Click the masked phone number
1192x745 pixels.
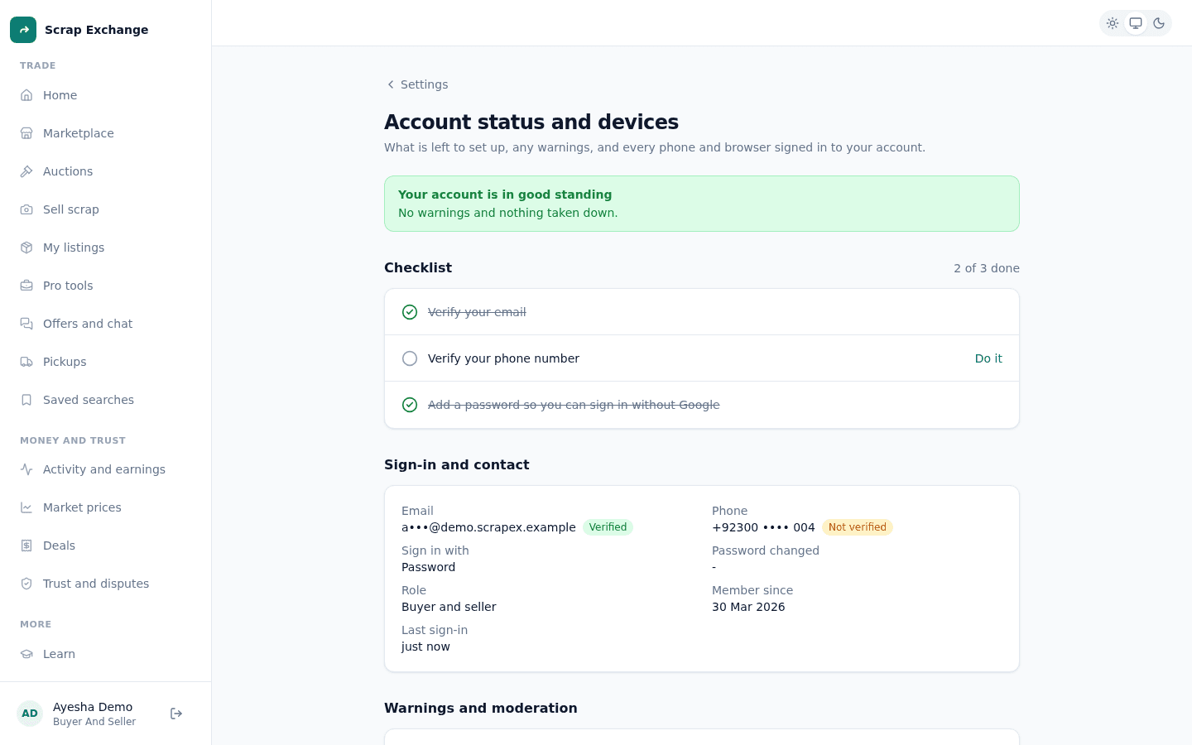763,527
